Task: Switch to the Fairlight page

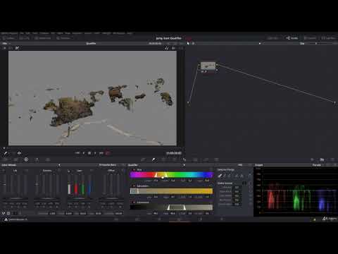Action: 200,219
